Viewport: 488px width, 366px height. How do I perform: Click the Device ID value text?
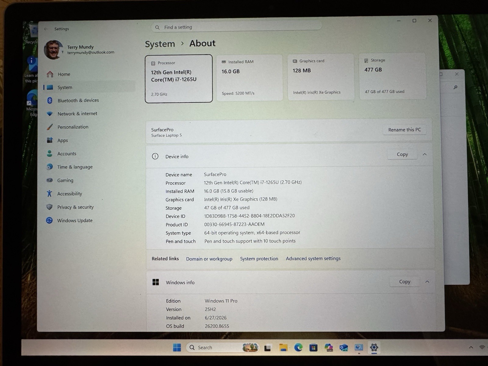coord(249,216)
